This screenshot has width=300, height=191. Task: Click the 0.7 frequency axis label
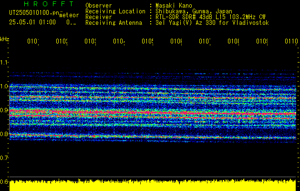[4, 158]
